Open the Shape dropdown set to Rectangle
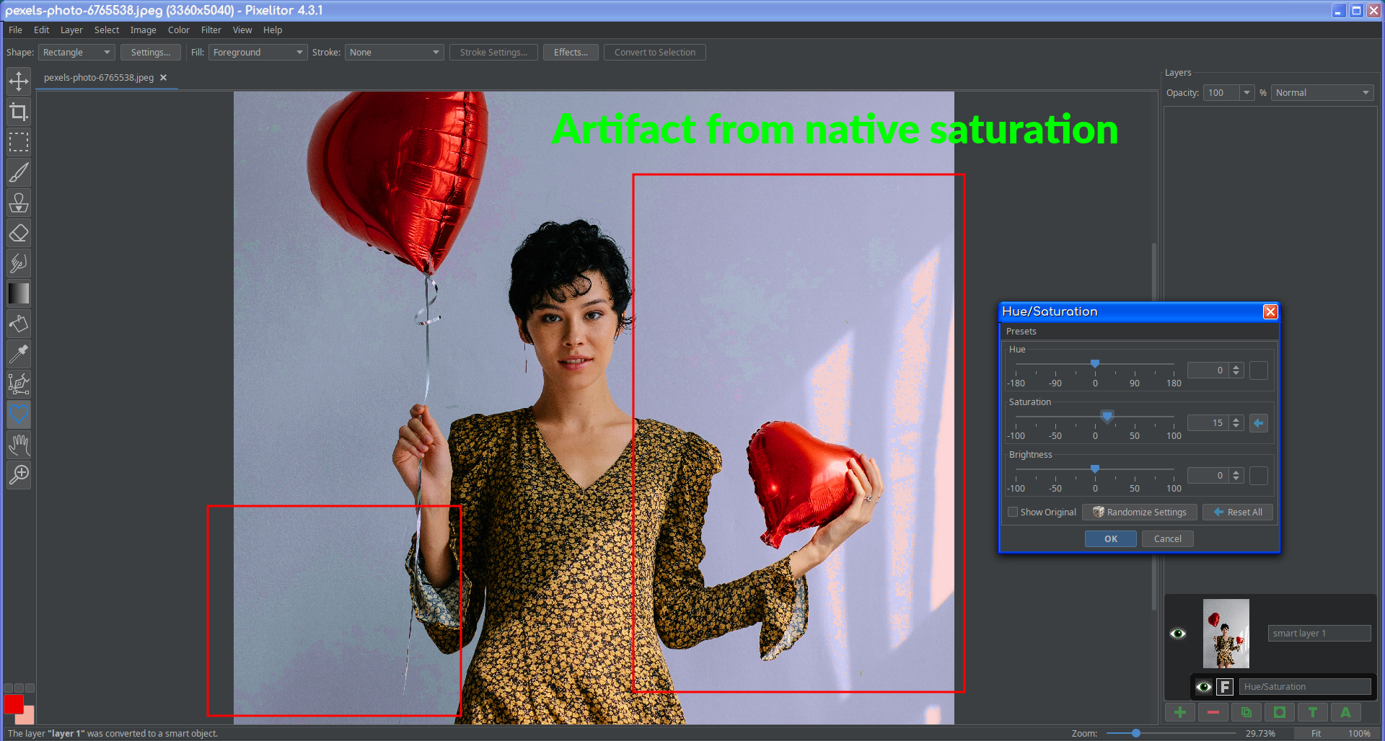1385x741 pixels. (x=76, y=53)
